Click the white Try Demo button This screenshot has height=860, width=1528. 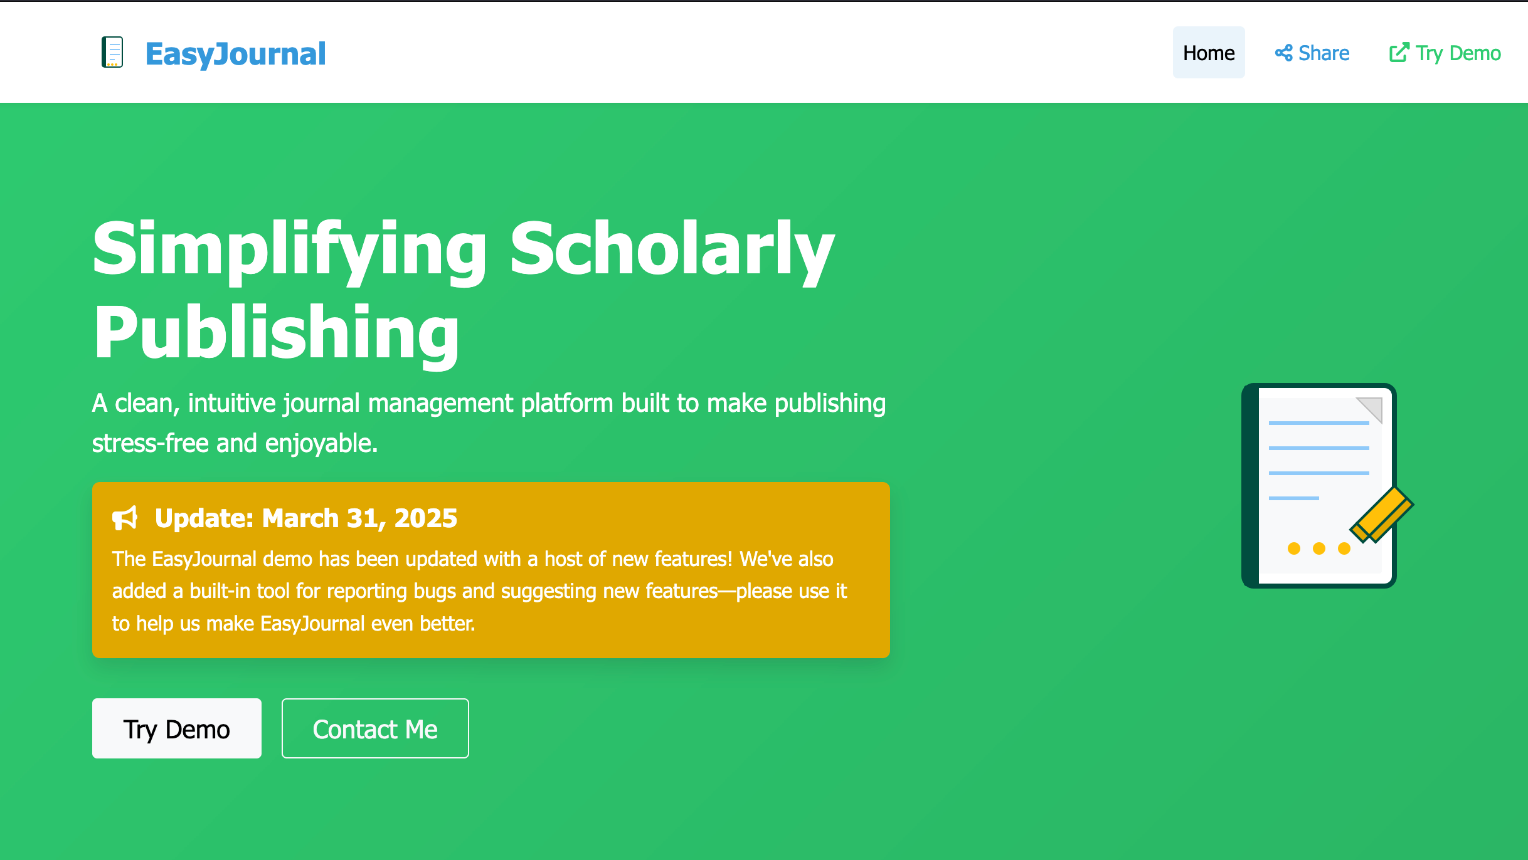177,728
